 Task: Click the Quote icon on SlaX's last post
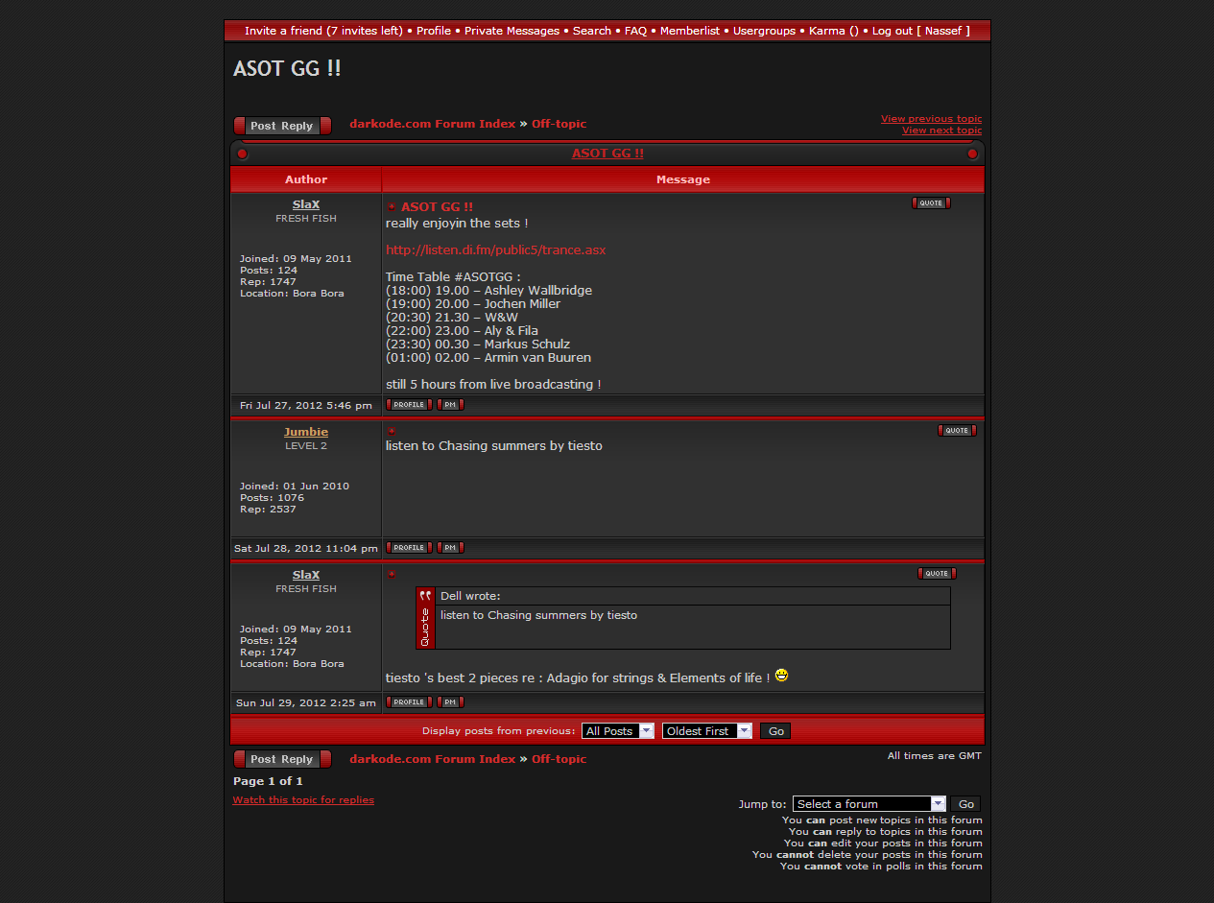point(936,574)
